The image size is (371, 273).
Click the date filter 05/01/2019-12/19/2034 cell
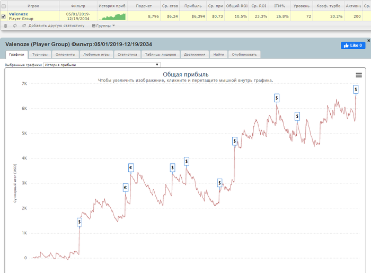78,16
